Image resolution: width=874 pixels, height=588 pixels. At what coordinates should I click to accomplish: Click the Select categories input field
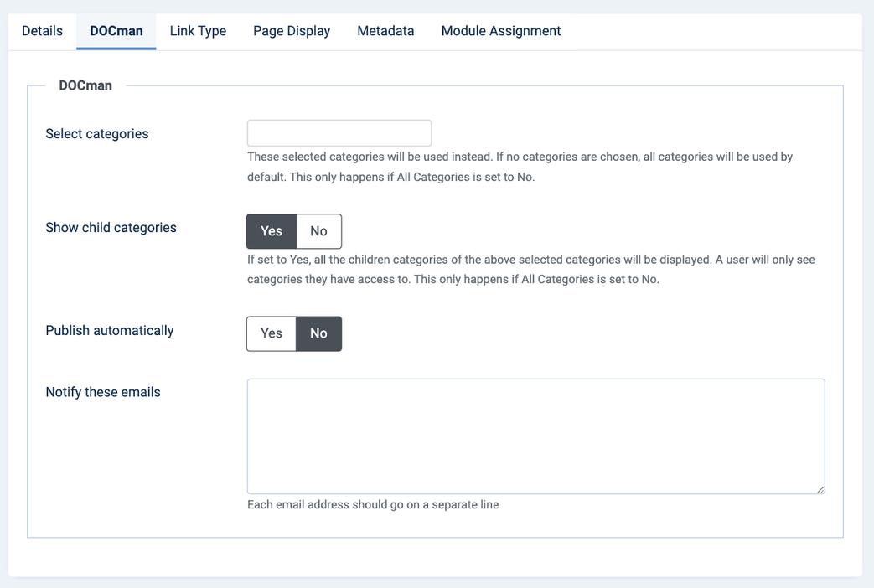click(339, 133)
